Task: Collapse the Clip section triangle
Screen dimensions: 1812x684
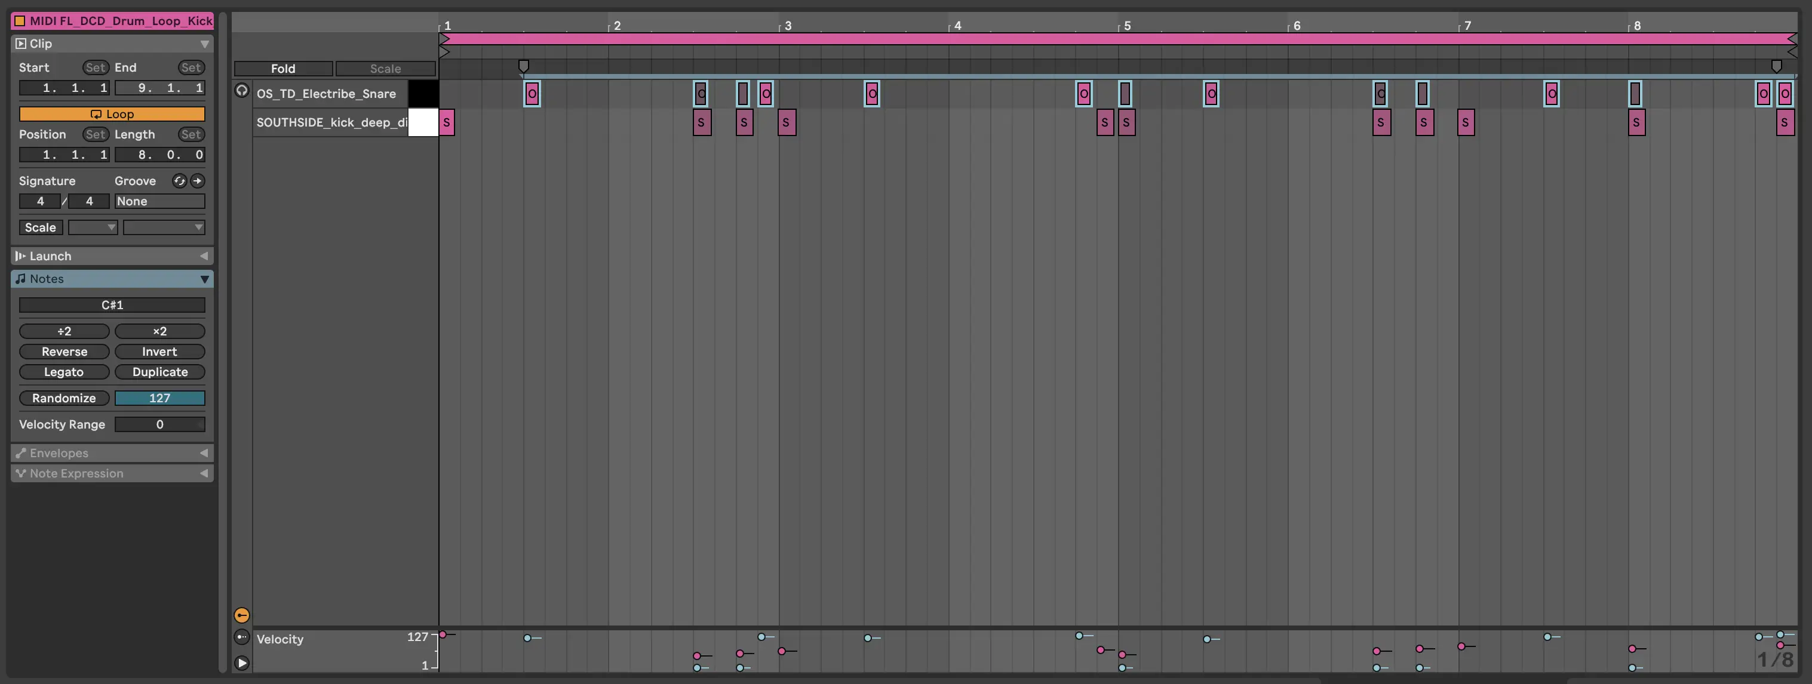Action: 204,44
